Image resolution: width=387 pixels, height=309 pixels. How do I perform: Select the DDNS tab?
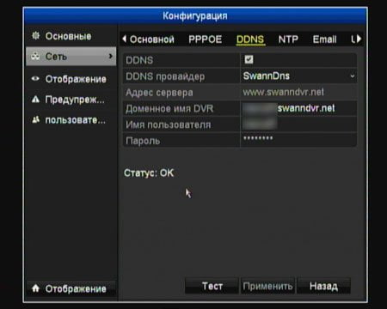point(250,39)
